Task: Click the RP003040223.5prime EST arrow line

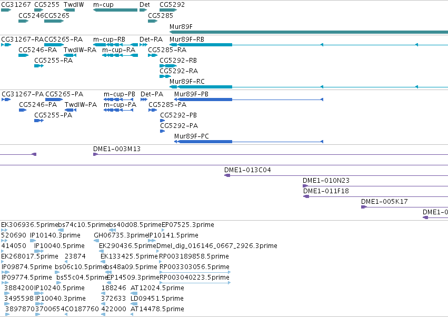Action: tap(195, 283)
